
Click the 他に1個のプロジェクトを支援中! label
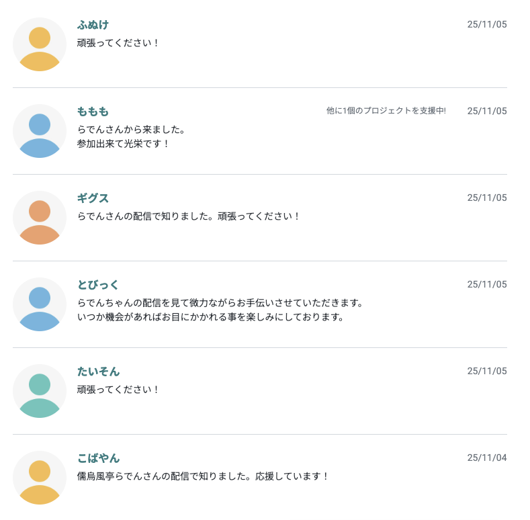click(x=386, y=111)
